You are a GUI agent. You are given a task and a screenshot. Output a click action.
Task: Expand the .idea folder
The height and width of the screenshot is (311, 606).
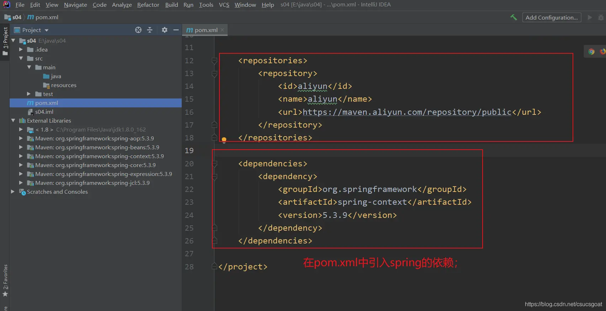tap(21, 50)
